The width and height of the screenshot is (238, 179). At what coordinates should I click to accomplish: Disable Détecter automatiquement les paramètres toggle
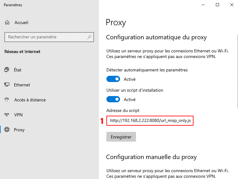(113, 79)
